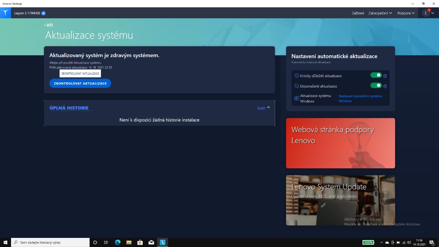Click the user profile avatar with notification badge

(426, 13)
